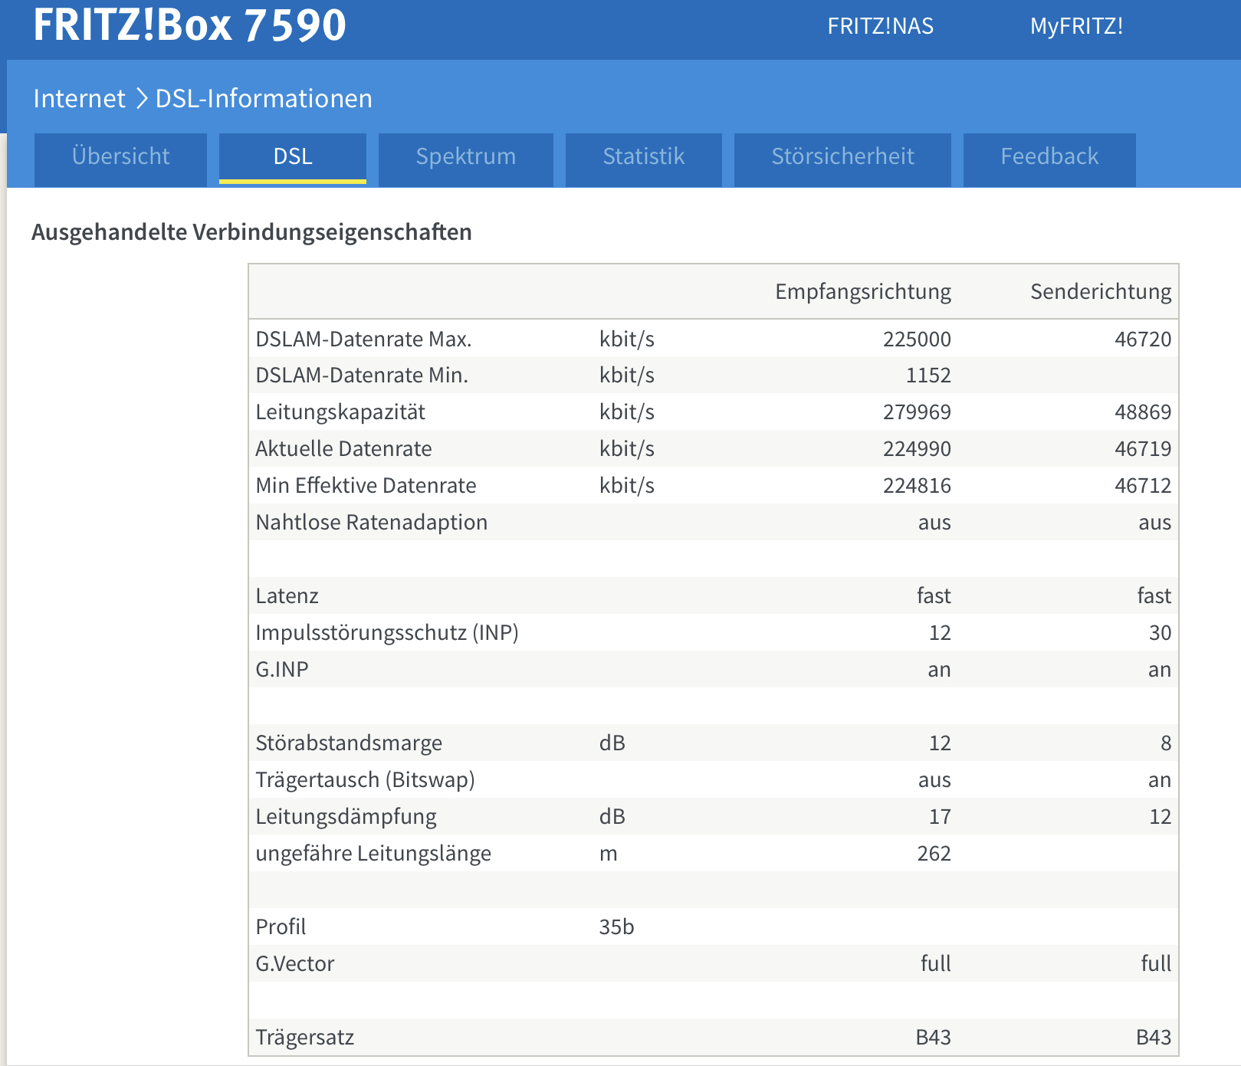Select the value 46720
This screenshot has width=1241, height=1066.
(1143, 339)
